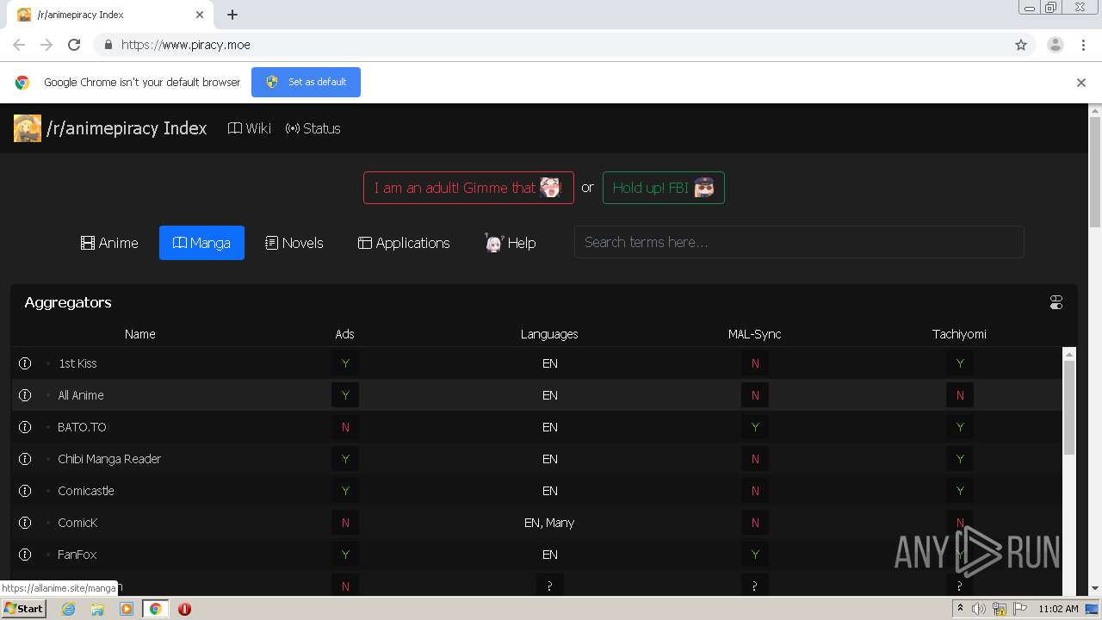This screenshot has width=1102, height=620.
Task: Switch to the Anime tab
Action: (x=109, y=243)
